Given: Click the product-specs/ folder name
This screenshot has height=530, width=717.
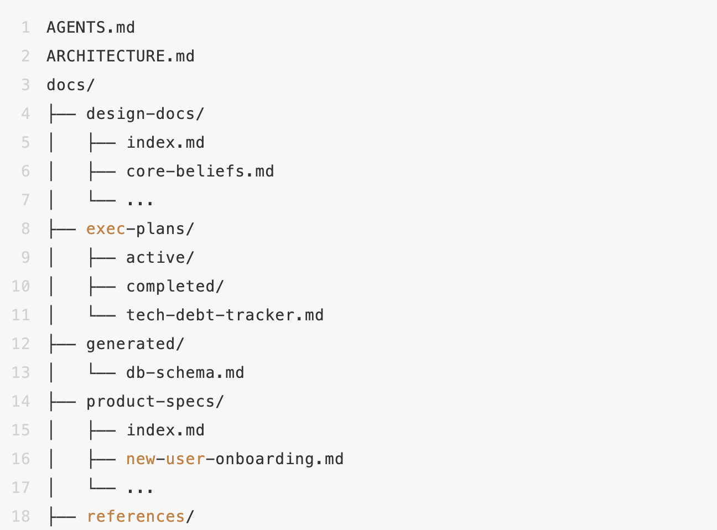Looking at the screenshot, I should click(x=155, y=402).
